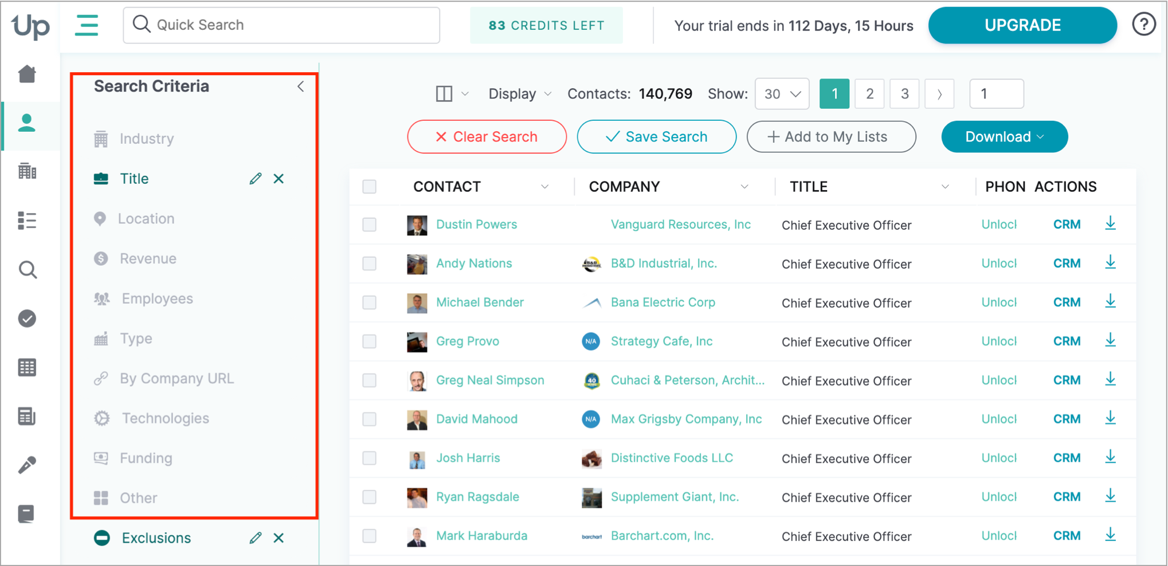The width and height of the screenshot is (1168, 566).
Task: Edit the Title filter with pencil icon
Action: (256, 179)
